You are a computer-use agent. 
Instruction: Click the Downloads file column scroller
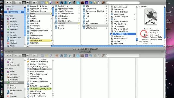(53, 93)
